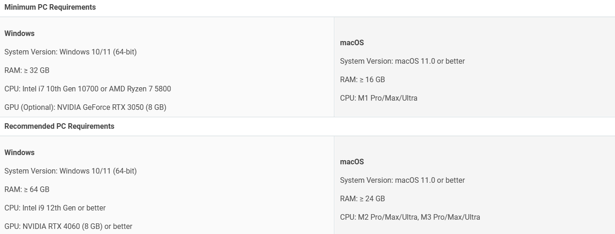Click recommended Windows 10/11 system version line
This screenshot has height=234, width=615.
point(70,171)
